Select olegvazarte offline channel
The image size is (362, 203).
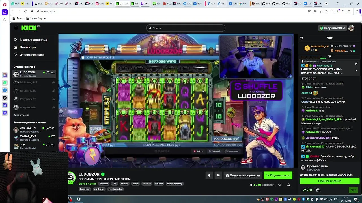[34, 107]
